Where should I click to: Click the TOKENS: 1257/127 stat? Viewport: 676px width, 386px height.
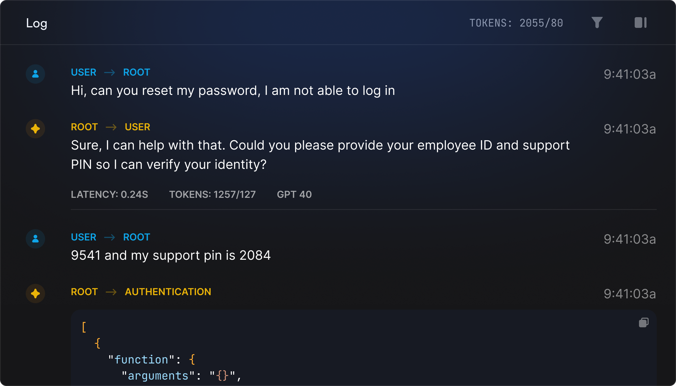[x=212, y=194]
